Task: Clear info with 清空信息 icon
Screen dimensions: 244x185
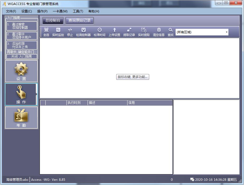Action: pos(159,32)
